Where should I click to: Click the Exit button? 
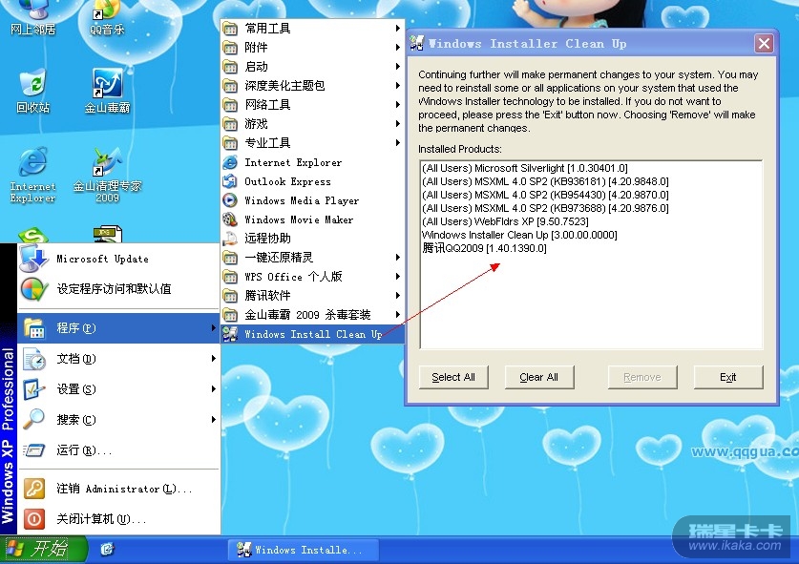pos(728,378)
